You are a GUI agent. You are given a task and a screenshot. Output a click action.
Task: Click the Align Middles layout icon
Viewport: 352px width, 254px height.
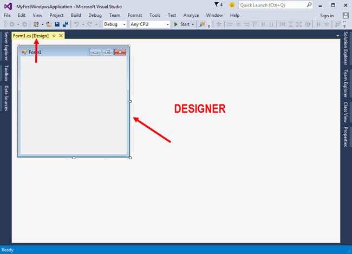tap(263, 24)
